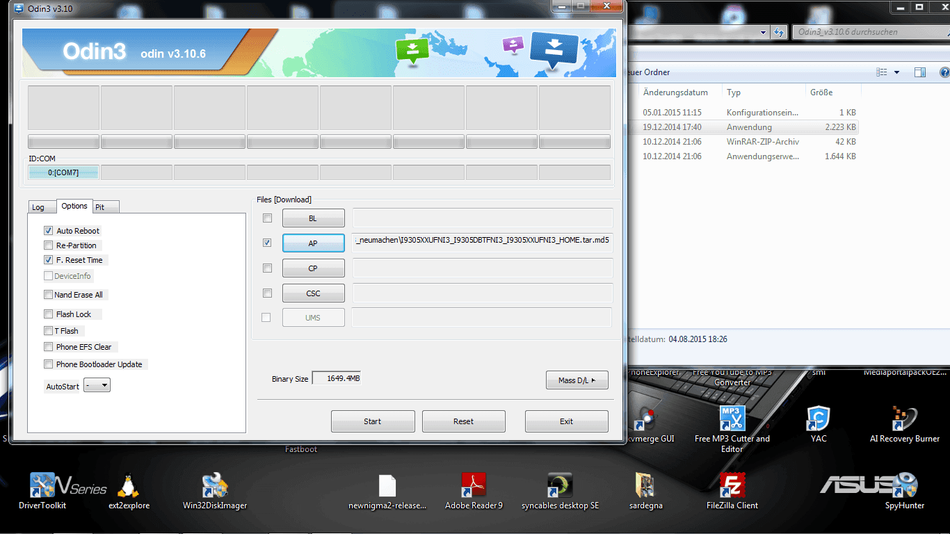Click the Explorer change view icon
This screenshot has height=534, width=950.
click(882, 72)
